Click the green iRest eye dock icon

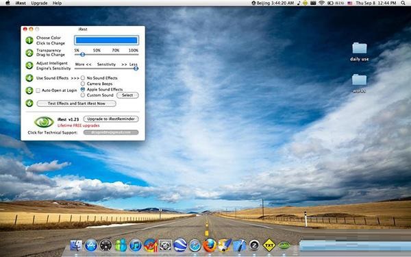coord(284,246)
